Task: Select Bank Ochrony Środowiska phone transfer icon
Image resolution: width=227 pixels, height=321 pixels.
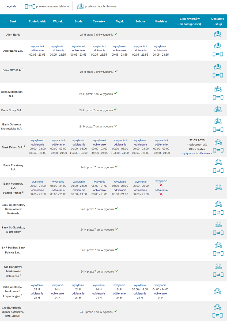Action: pos(218,130)
